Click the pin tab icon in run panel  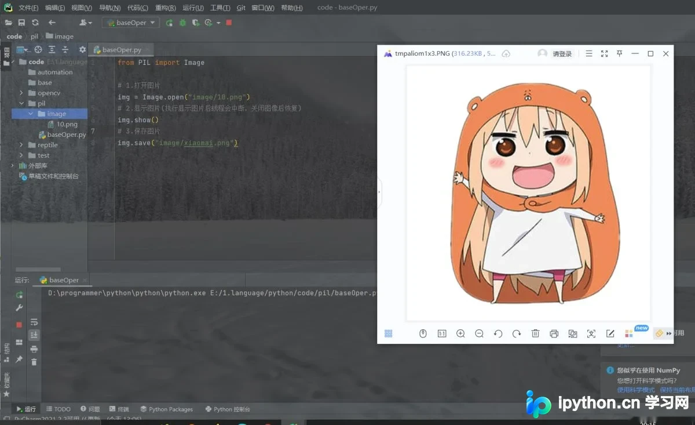pos(19,359)
